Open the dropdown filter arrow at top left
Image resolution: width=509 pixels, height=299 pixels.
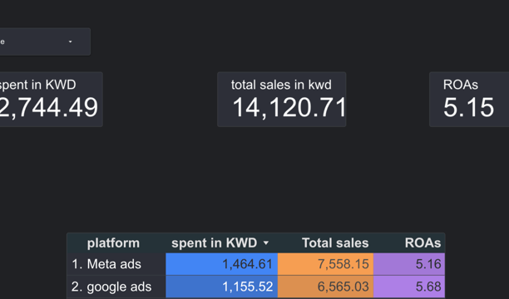click(x=70, y=42)
